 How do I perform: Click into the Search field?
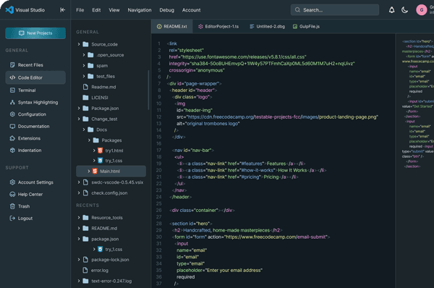coord(335,10)
